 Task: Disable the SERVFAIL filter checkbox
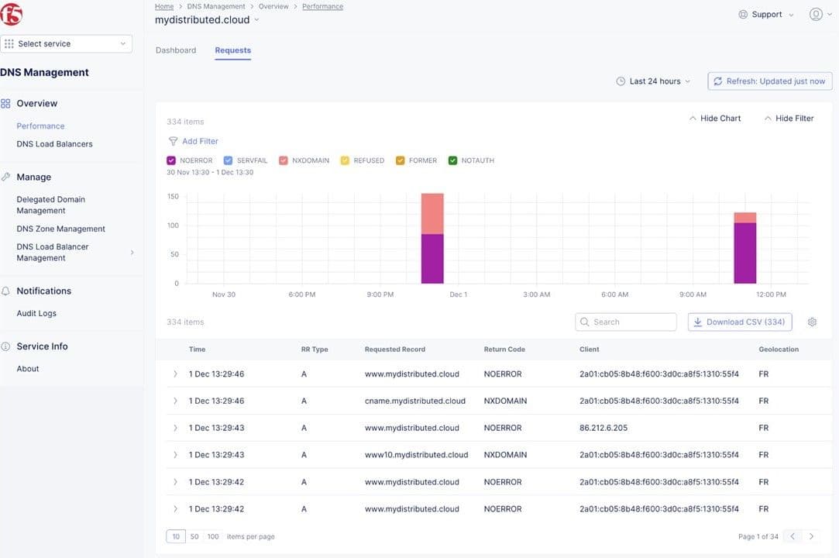click(226, 158)
